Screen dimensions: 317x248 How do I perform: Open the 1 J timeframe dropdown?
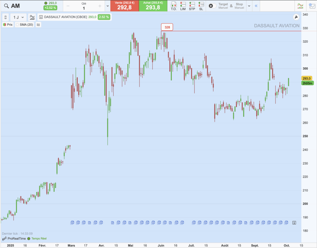tap(18, 17)
